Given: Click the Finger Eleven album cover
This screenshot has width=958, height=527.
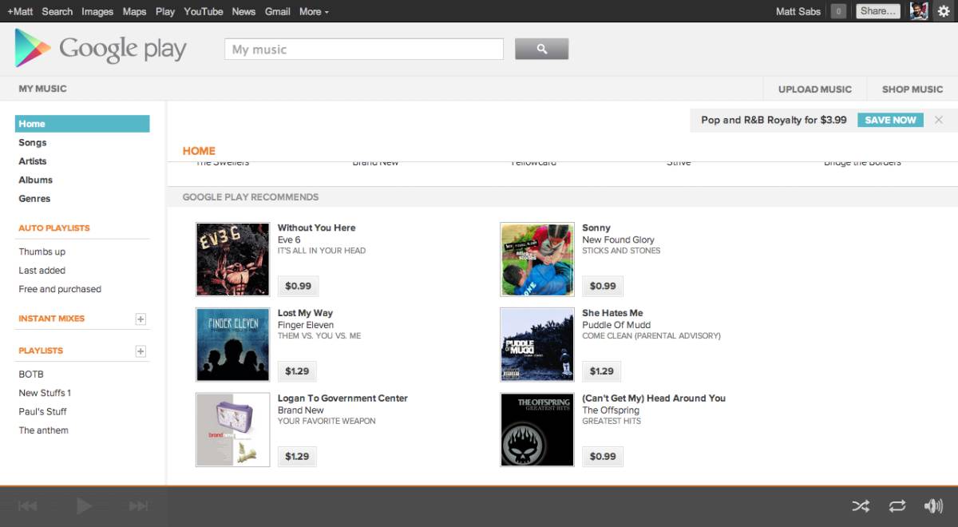Looking at the screenshot, I should click(232, 344).
